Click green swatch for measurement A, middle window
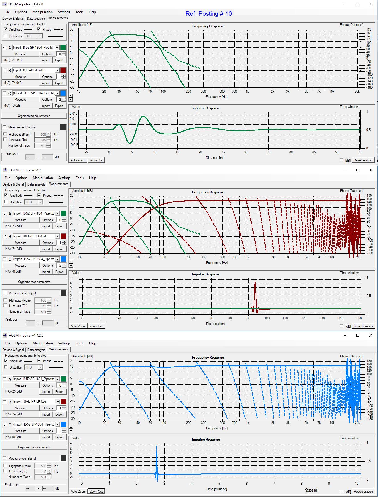378x497 pixels. (63, 213)
